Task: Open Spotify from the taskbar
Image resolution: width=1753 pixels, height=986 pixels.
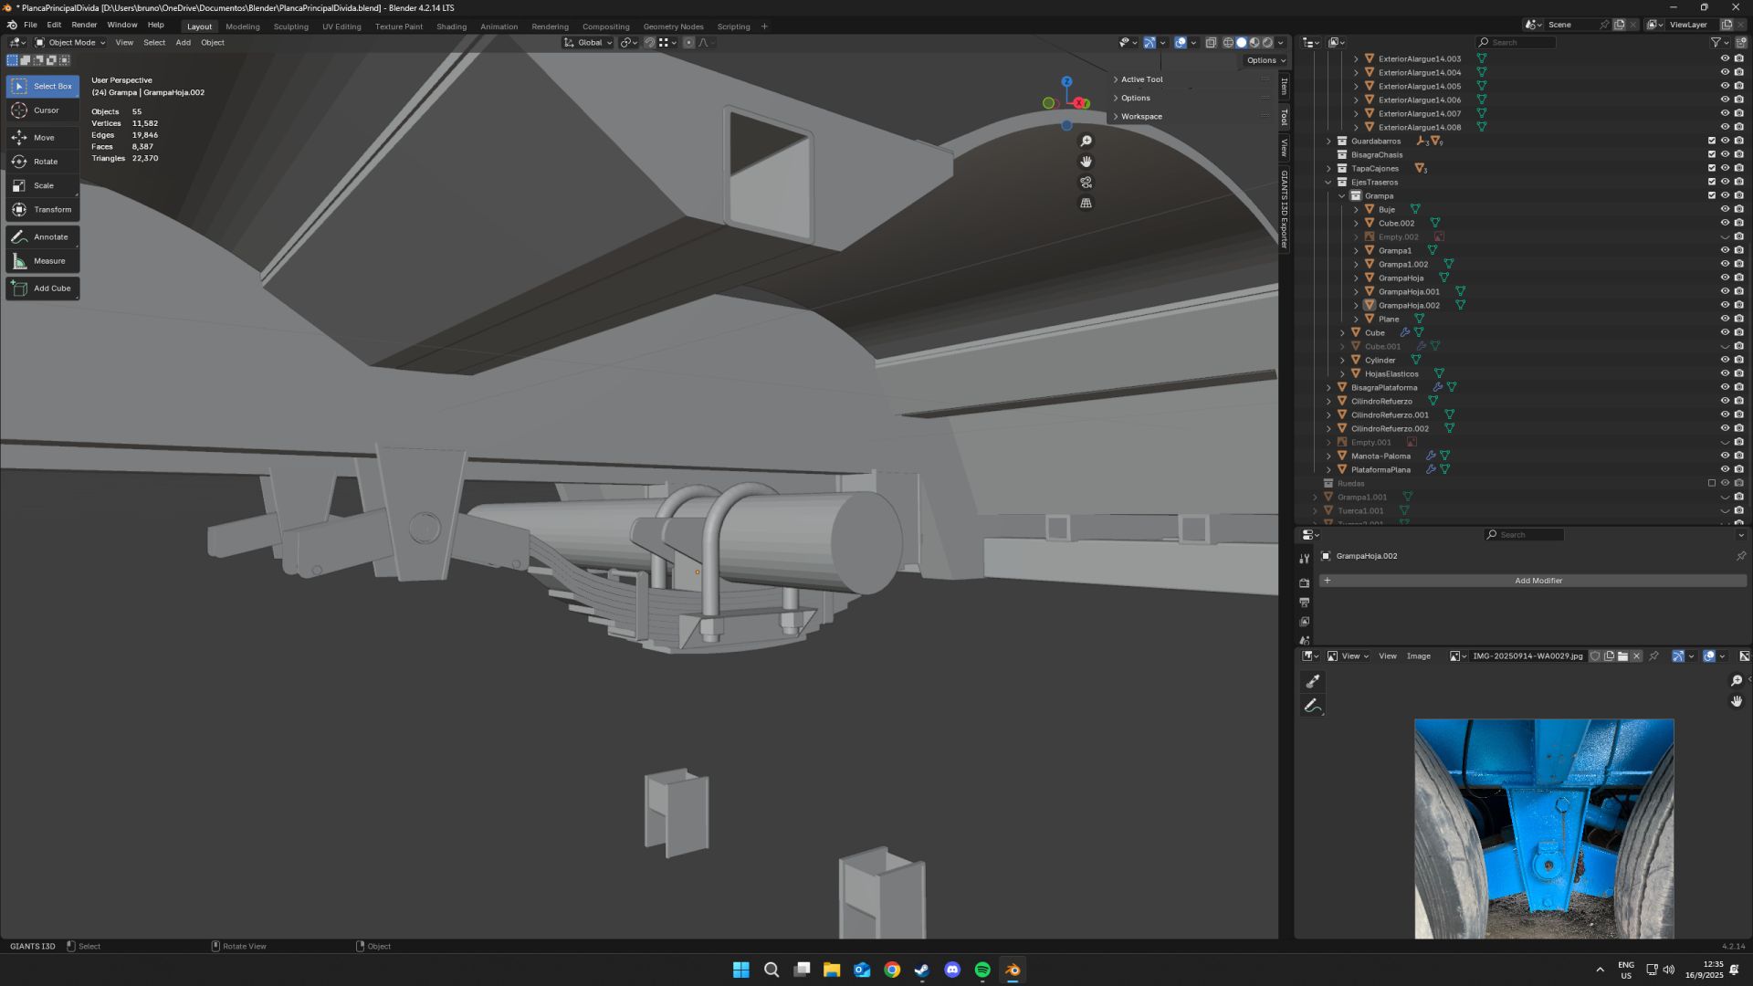Action: click(982, 970)
